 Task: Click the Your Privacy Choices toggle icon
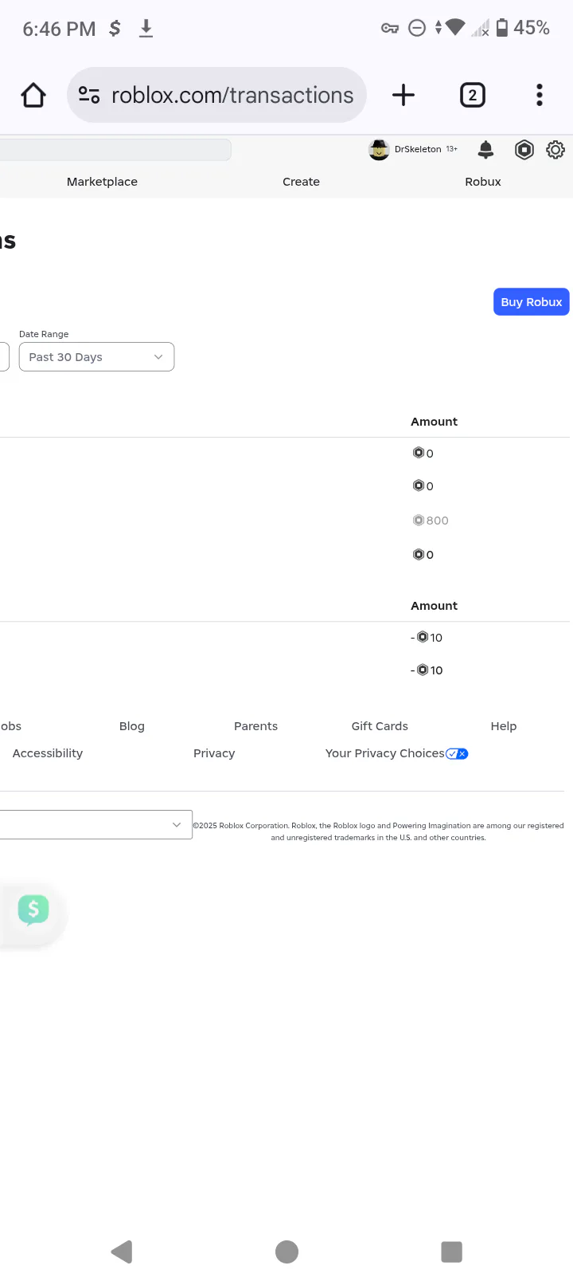(457, 753)
